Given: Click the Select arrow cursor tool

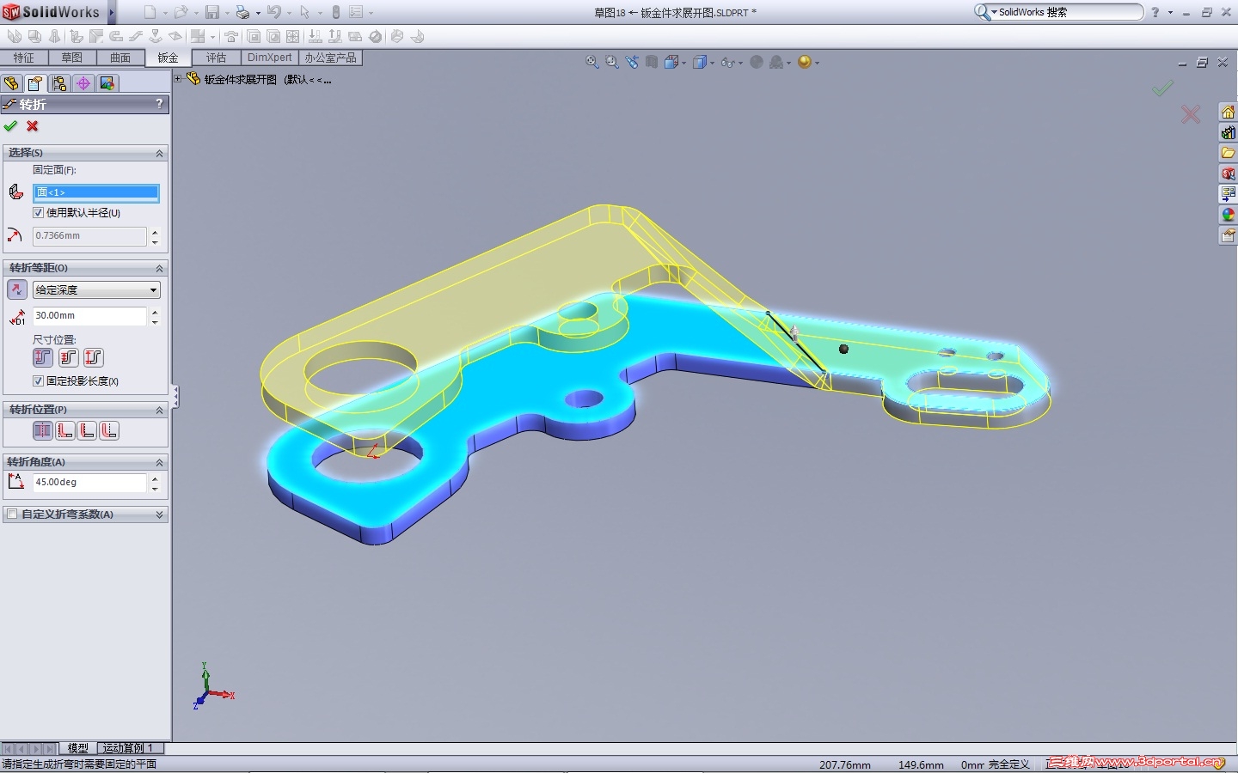Looking at the screenshot, I should [x=304, y=12].
